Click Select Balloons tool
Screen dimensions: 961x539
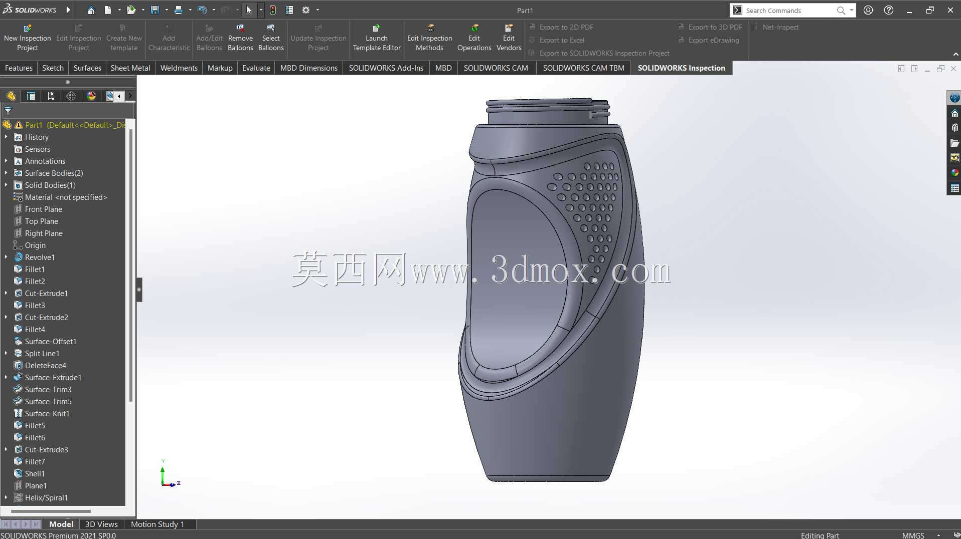[271, 38]
